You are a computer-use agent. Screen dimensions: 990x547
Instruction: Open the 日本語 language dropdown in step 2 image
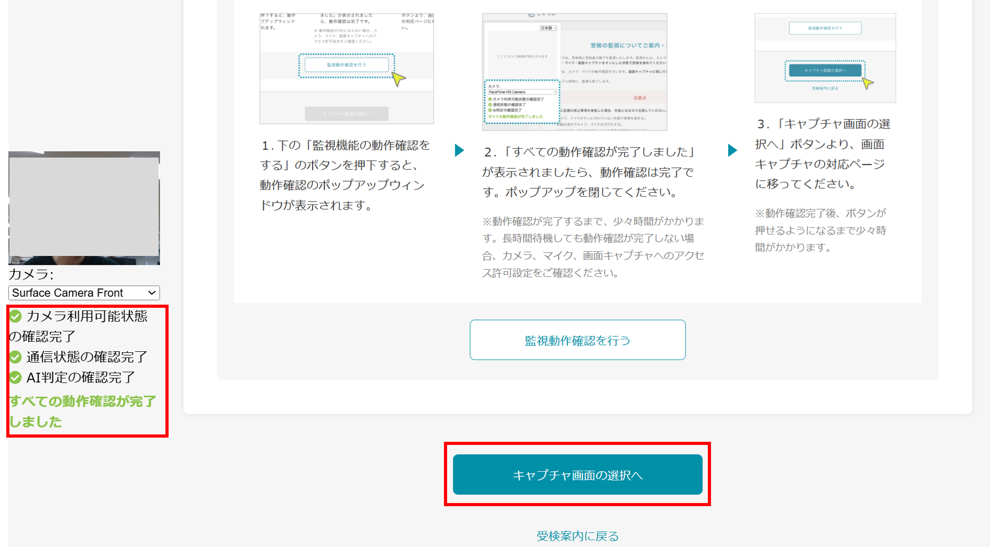click(548, 28)
